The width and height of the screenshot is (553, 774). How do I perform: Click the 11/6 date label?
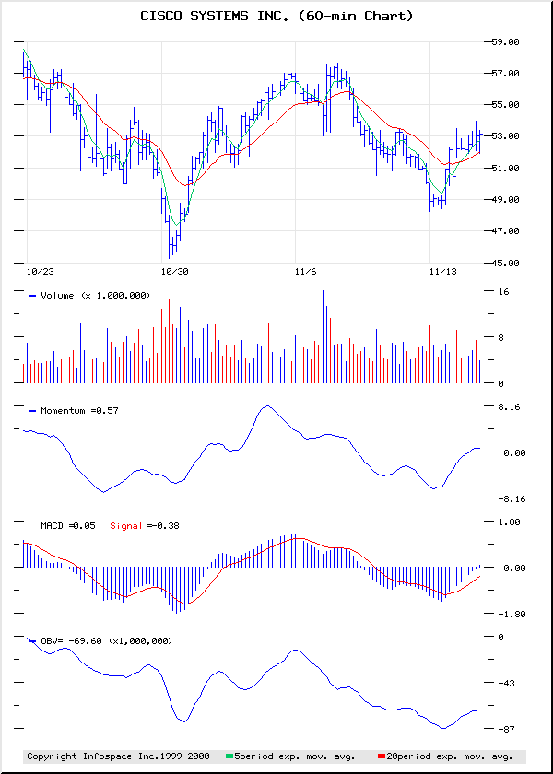pos(307,272)
